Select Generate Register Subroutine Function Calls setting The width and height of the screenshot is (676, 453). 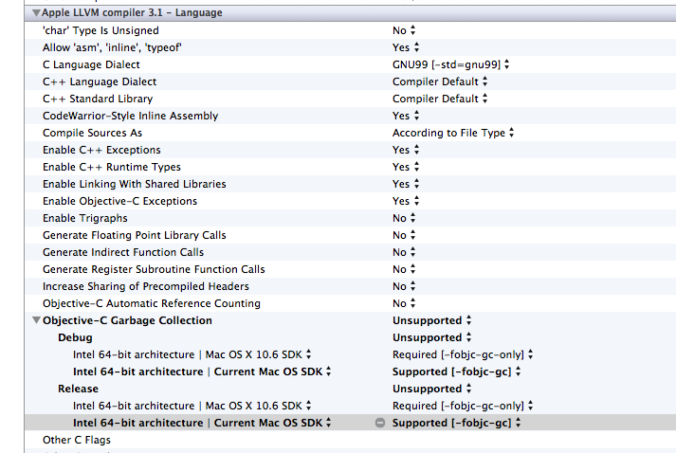tap(154, 269)
